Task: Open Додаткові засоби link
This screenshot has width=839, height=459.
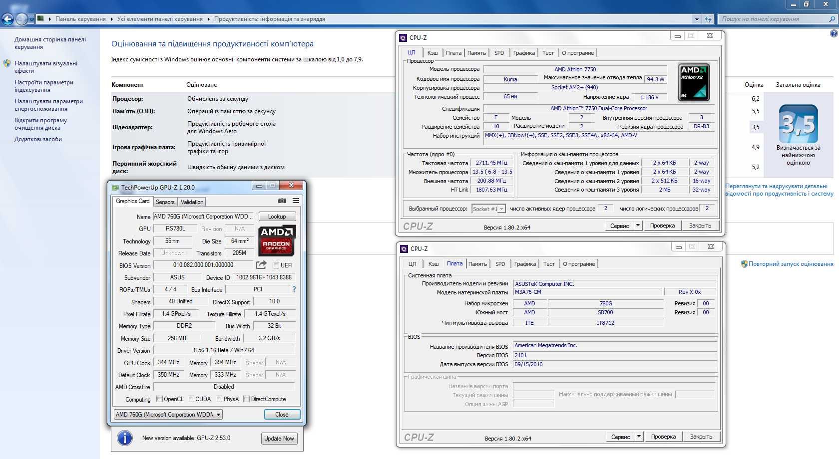Action: point(38,139)
